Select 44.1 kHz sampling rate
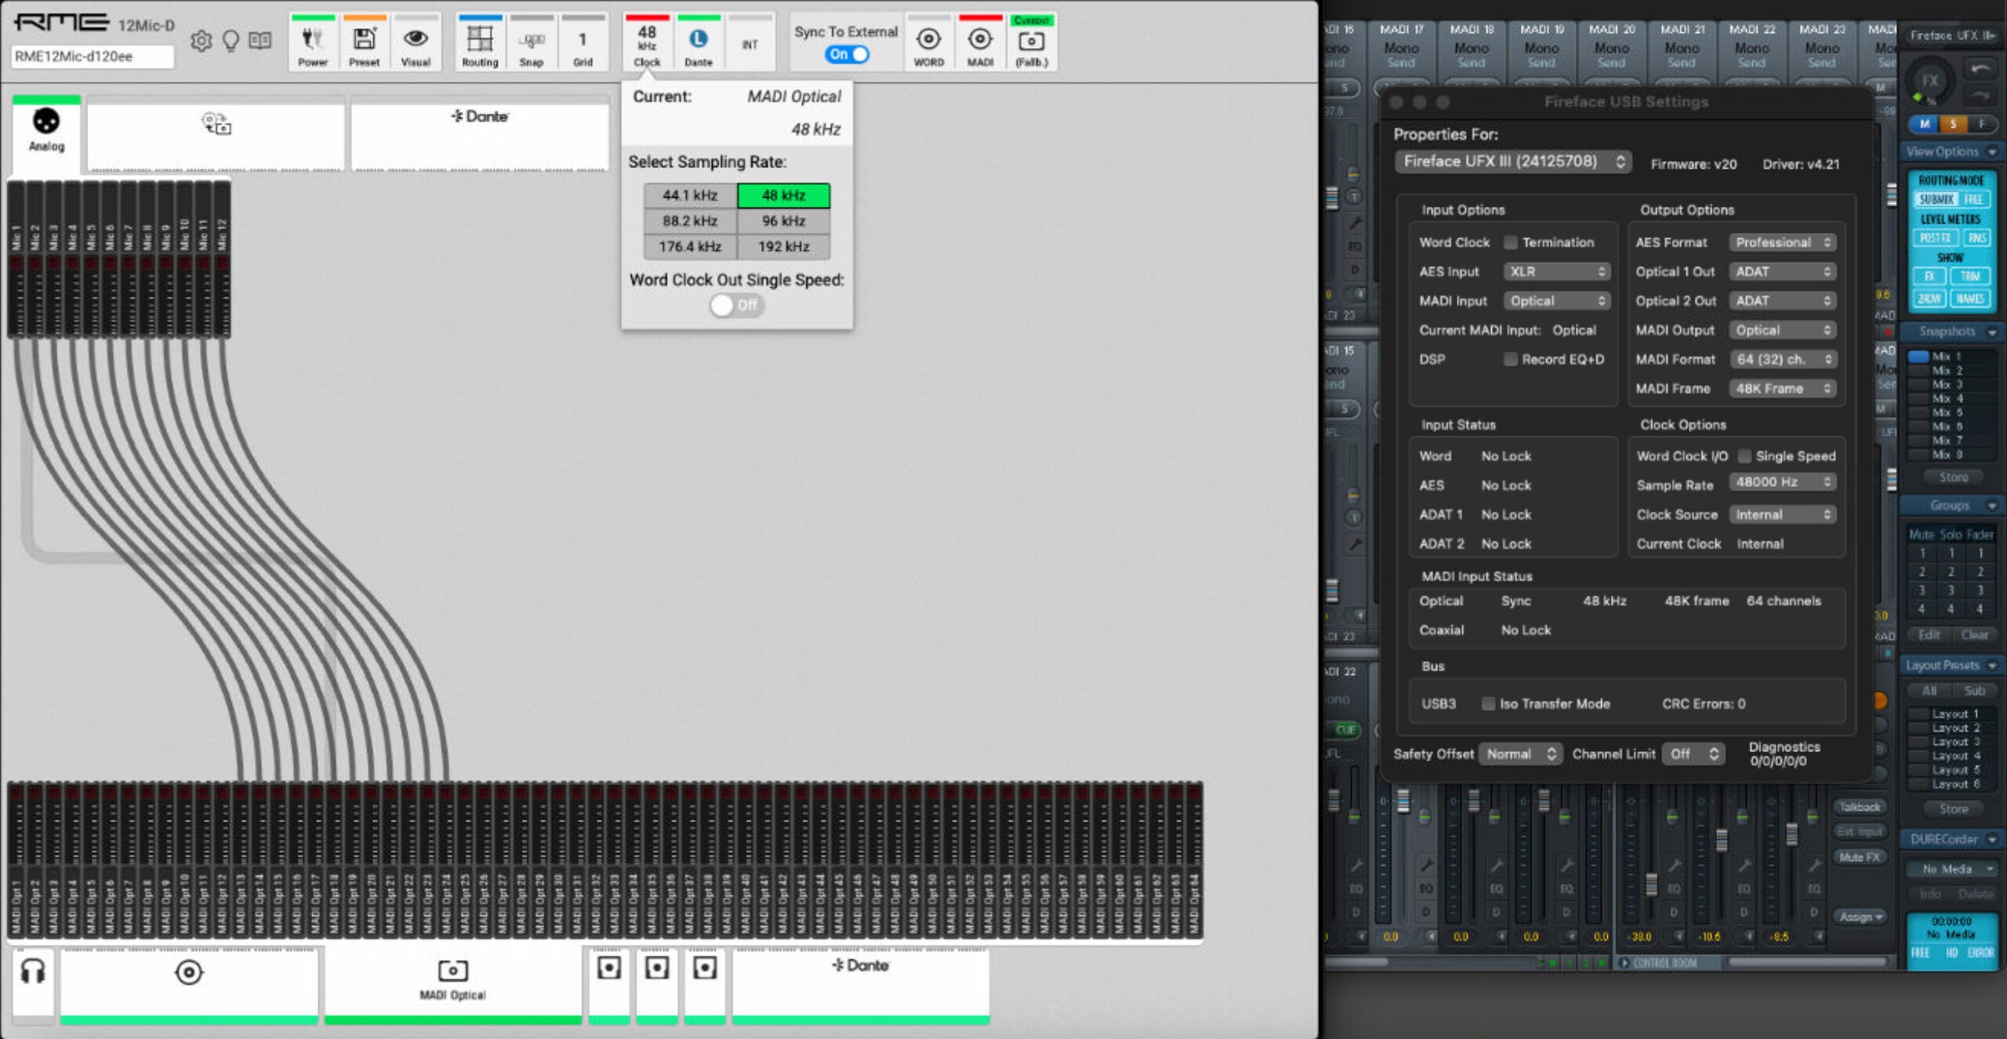The height and width of the screenshot is (1039, 2007). click(690, 195)
